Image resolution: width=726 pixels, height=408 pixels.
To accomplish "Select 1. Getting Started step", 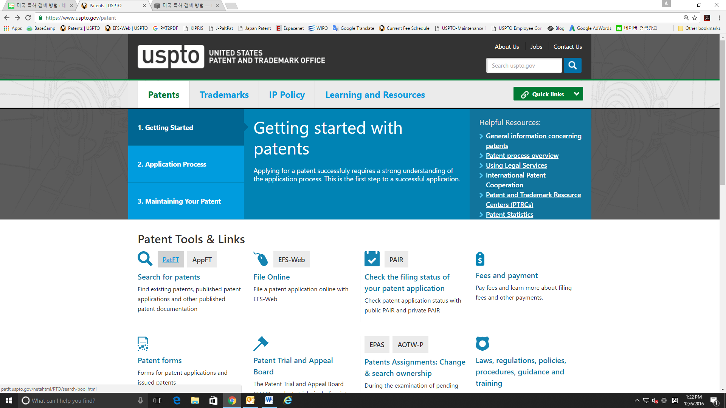I will coord(186,128).
